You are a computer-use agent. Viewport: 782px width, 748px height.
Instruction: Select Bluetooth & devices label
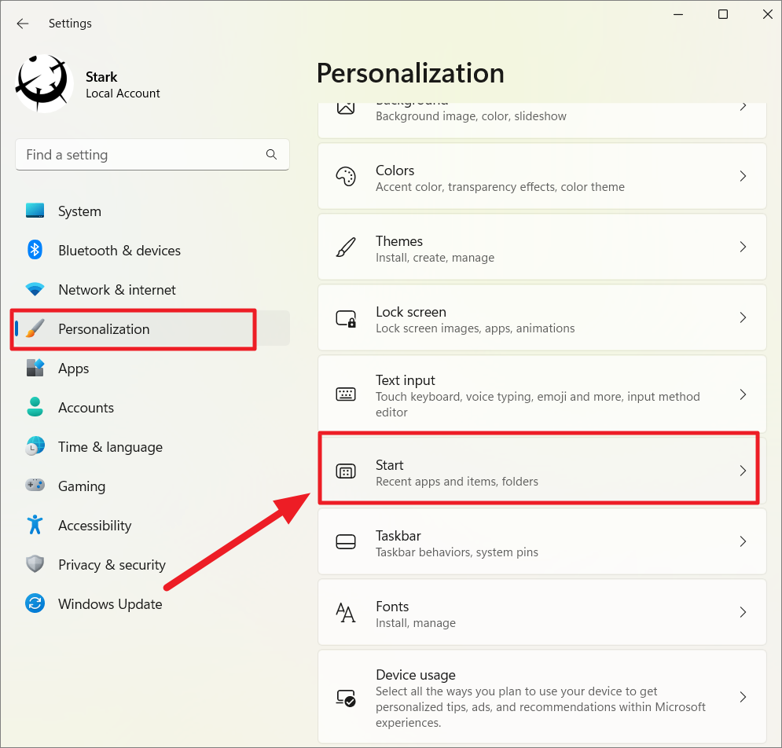[x=119, y=251]
